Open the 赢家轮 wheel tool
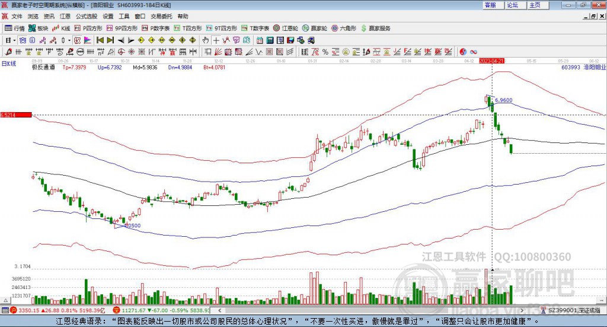 coord(315,28)
